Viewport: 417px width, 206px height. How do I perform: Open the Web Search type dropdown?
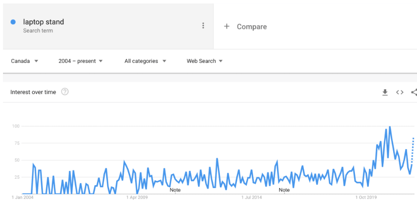click(x=205, y=61)
